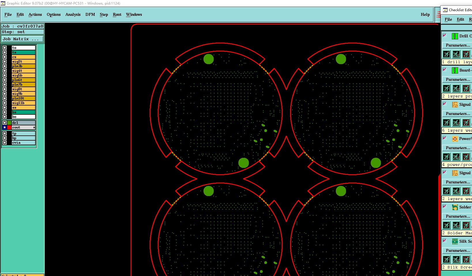Open File menu in Checklist Editor window
The height and width of the screenshot is (276, 472).
(x=448, y=19)
